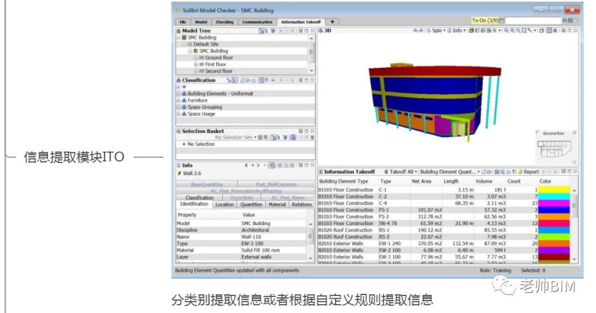Expand the Space Usage classification
Image resolution: width=596 pixels, height=313 pixels.
coord(179,114)
